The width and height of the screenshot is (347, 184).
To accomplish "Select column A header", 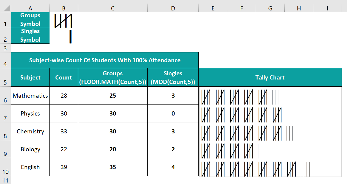I will [x=30, y=9].
